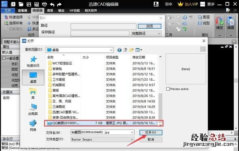Expand the 文件类型 Raster Images dropdown

point(132,139)
